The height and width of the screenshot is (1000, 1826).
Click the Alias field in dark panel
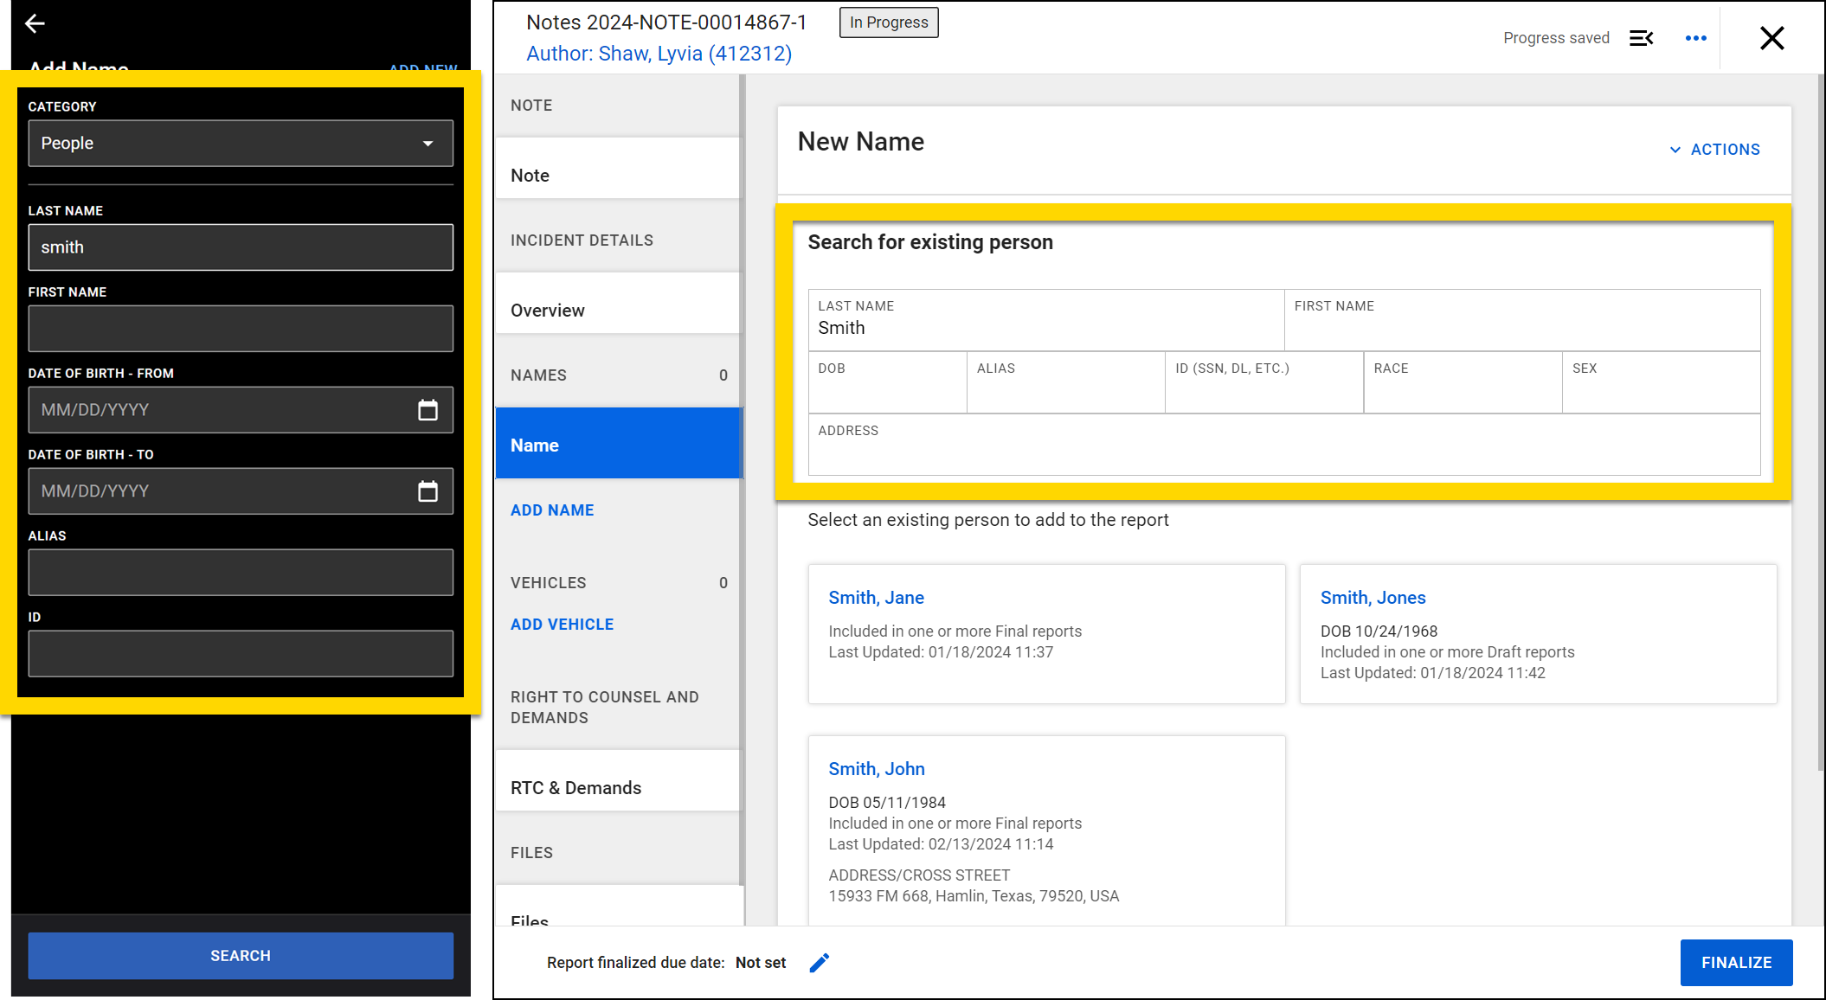(241, 573)
